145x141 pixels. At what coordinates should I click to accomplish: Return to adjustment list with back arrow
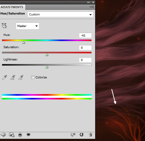coord(3,135)
